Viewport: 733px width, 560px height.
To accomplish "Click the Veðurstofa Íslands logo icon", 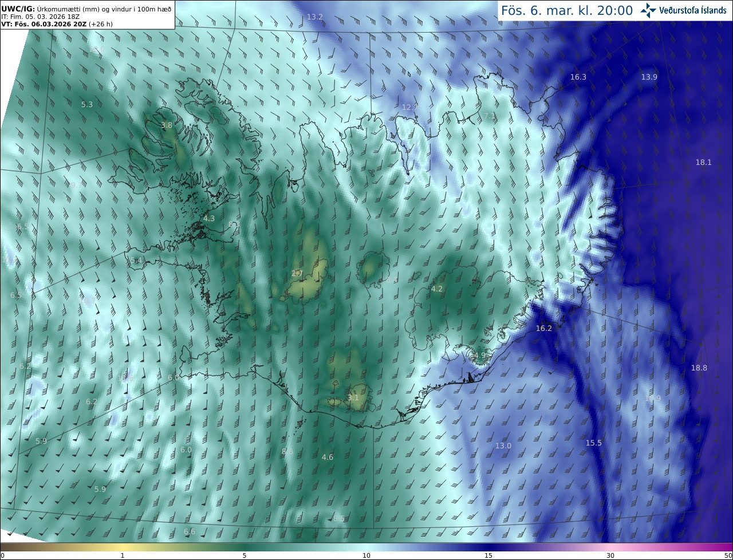I will 649,10.
